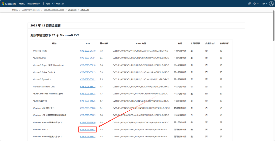Click 2023 Dec breadcrumb
Image resolution: width=275 pixels, height=141 pixels.
click(x=85, y=10)
